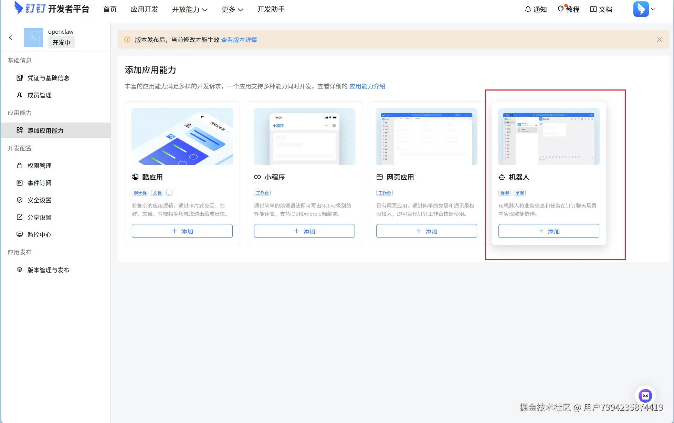674x423 pixels.
Task: Open 监控中心 monitoring center
Action: tap(39, 234)
